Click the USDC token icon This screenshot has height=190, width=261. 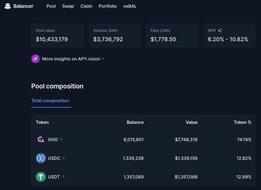click(41, 158)
